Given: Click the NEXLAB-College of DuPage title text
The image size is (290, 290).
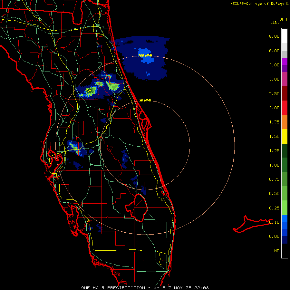Looking at the screenshot, I should pos(257,4).
